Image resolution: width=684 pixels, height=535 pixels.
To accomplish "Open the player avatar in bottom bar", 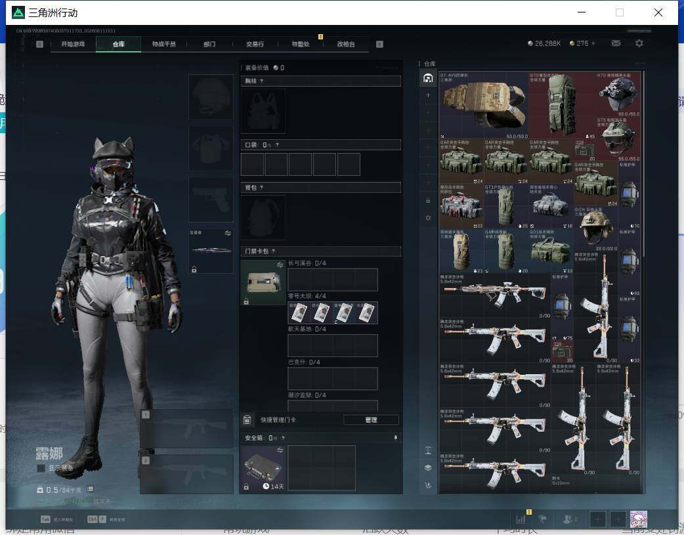I will click(639, 519).
